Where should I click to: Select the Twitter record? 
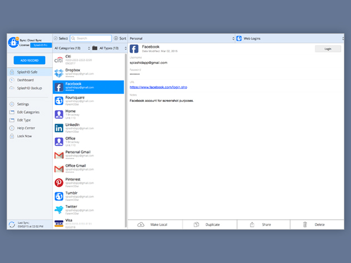coord(89,210)
